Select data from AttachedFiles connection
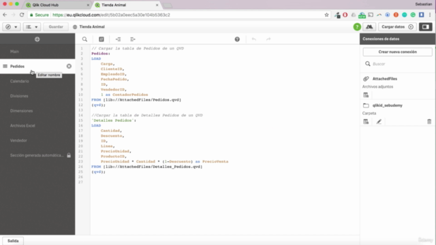The height and width of the screenshot is (245, 436). [x=366, y=95]
